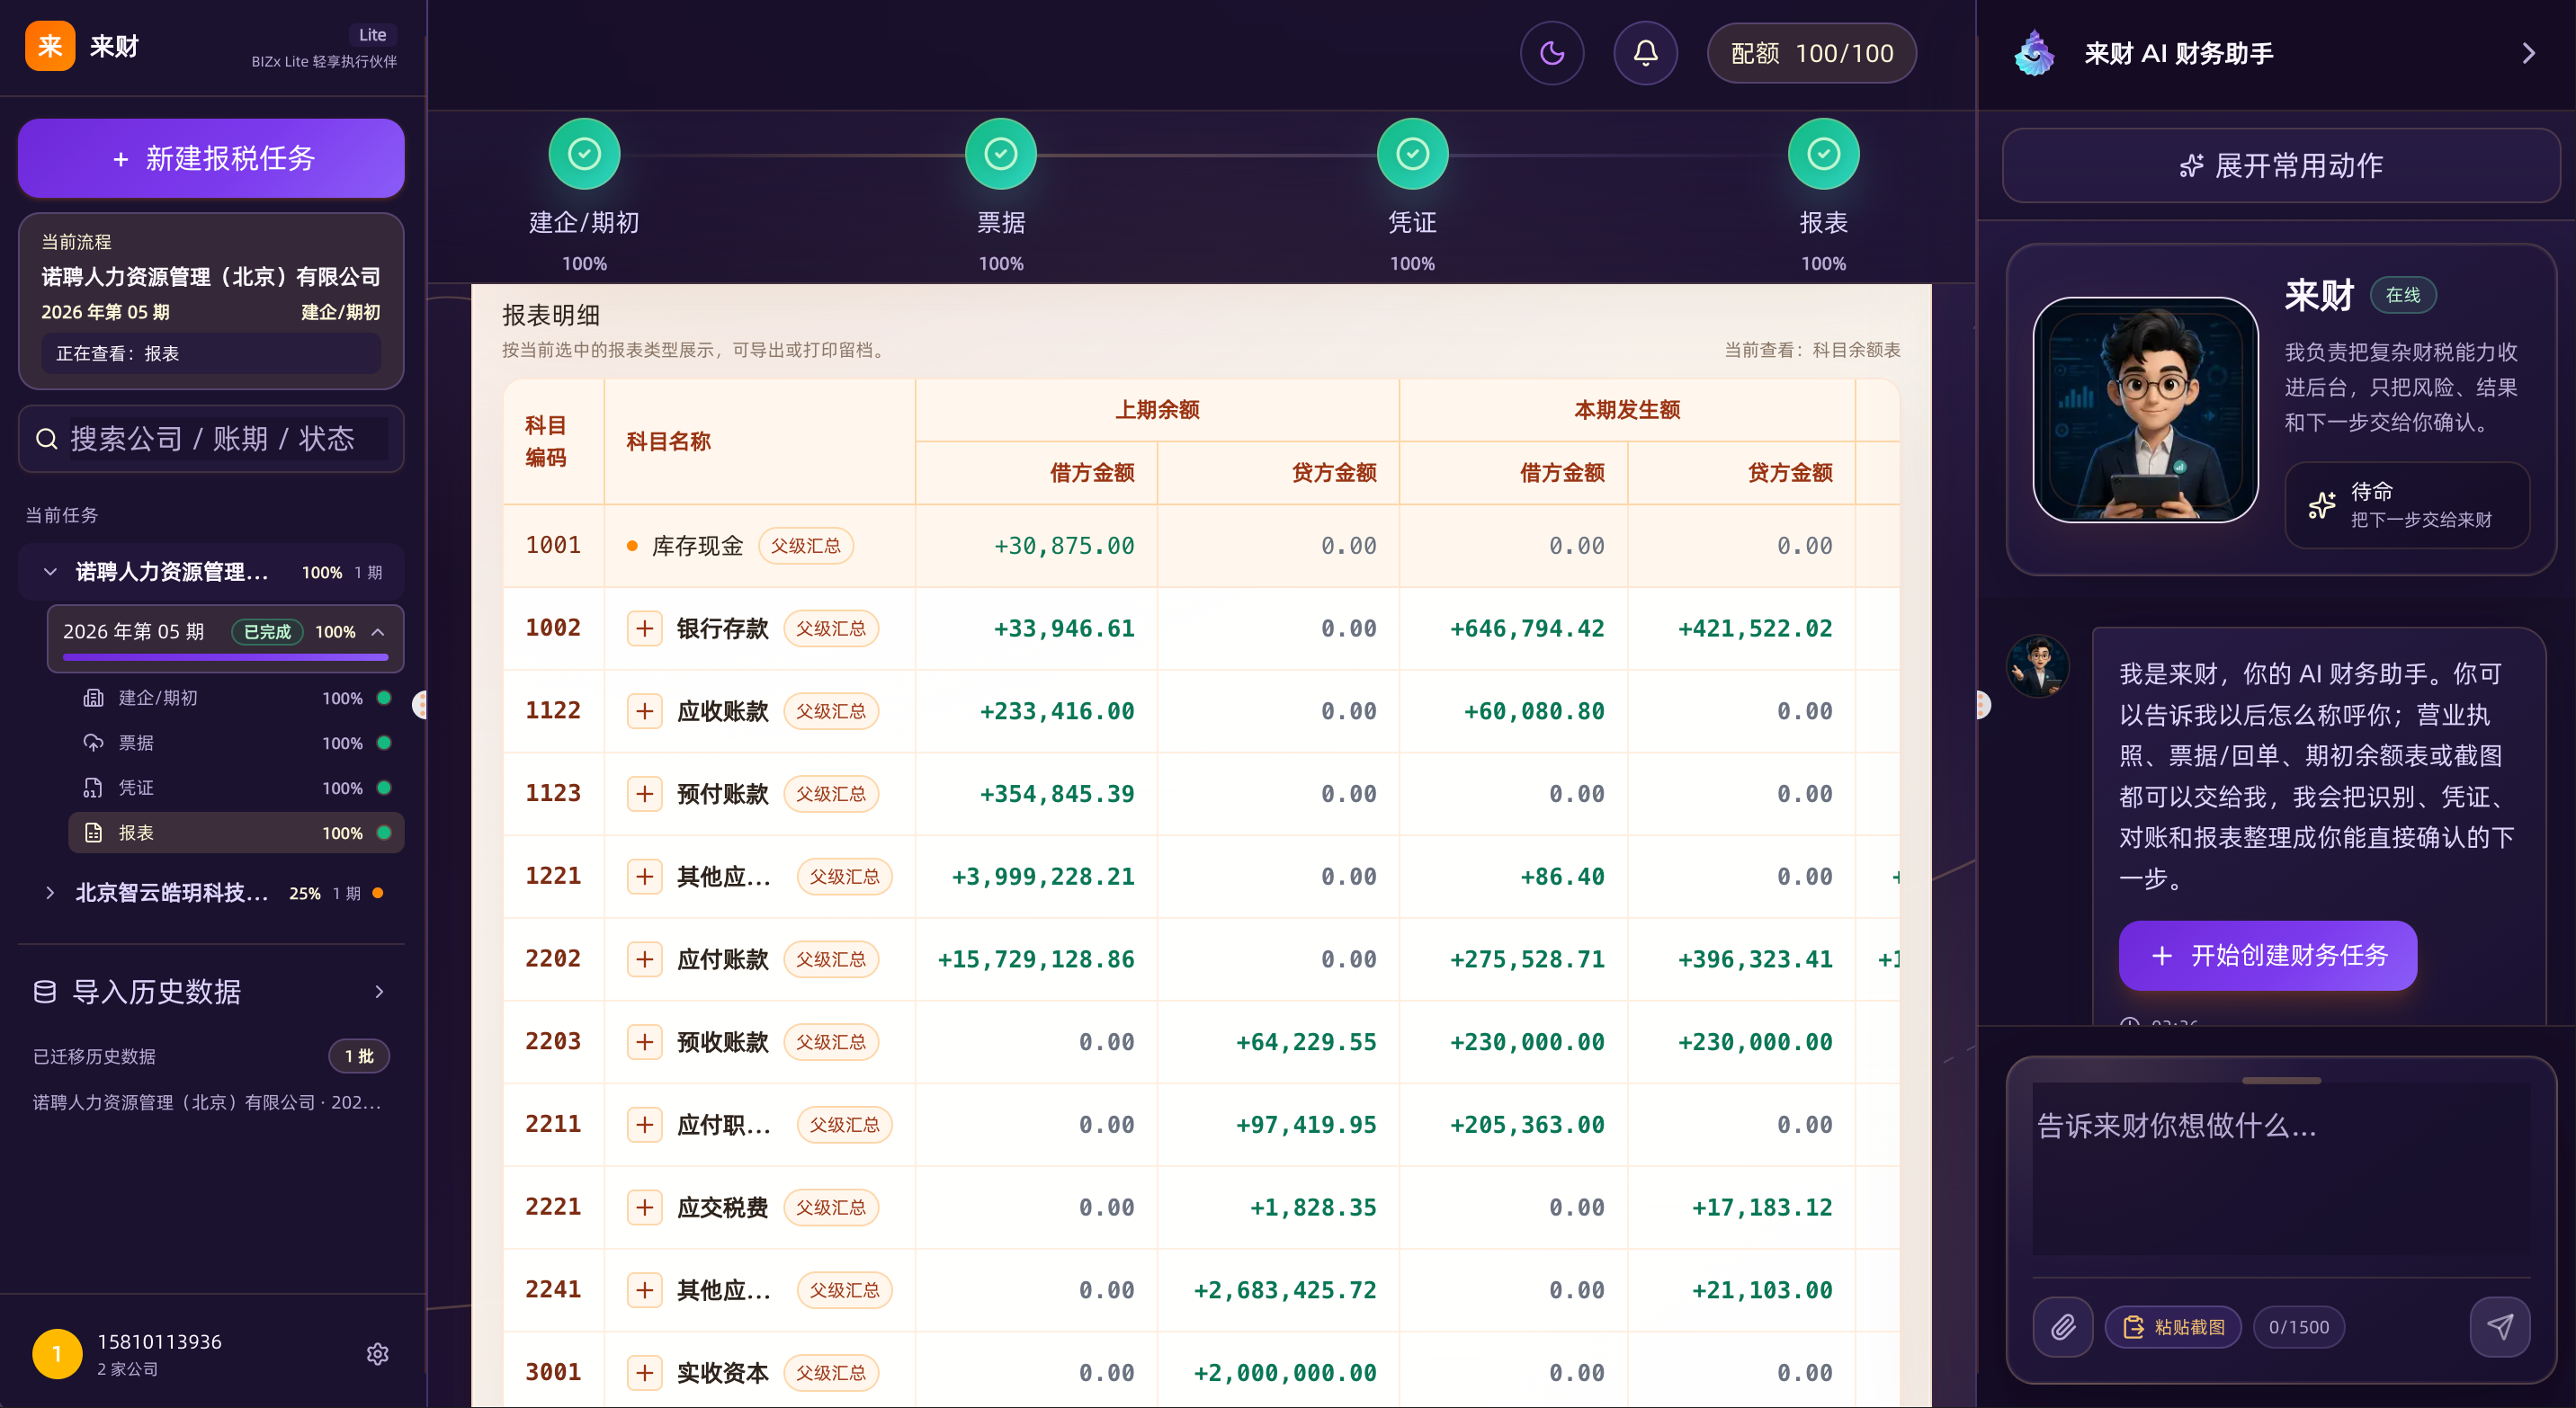The height and width of the screenshot is (1408, 2576).
Task: Click the 父级汇总 tag on 银行存款
Action: click(x=830, y=628)
